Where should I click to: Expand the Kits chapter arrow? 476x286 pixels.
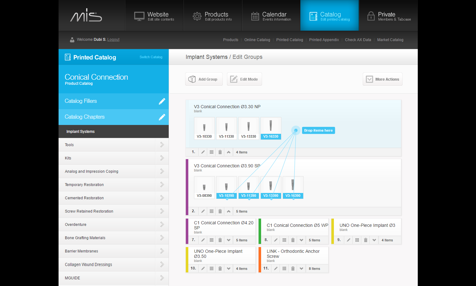coord(162,158)
